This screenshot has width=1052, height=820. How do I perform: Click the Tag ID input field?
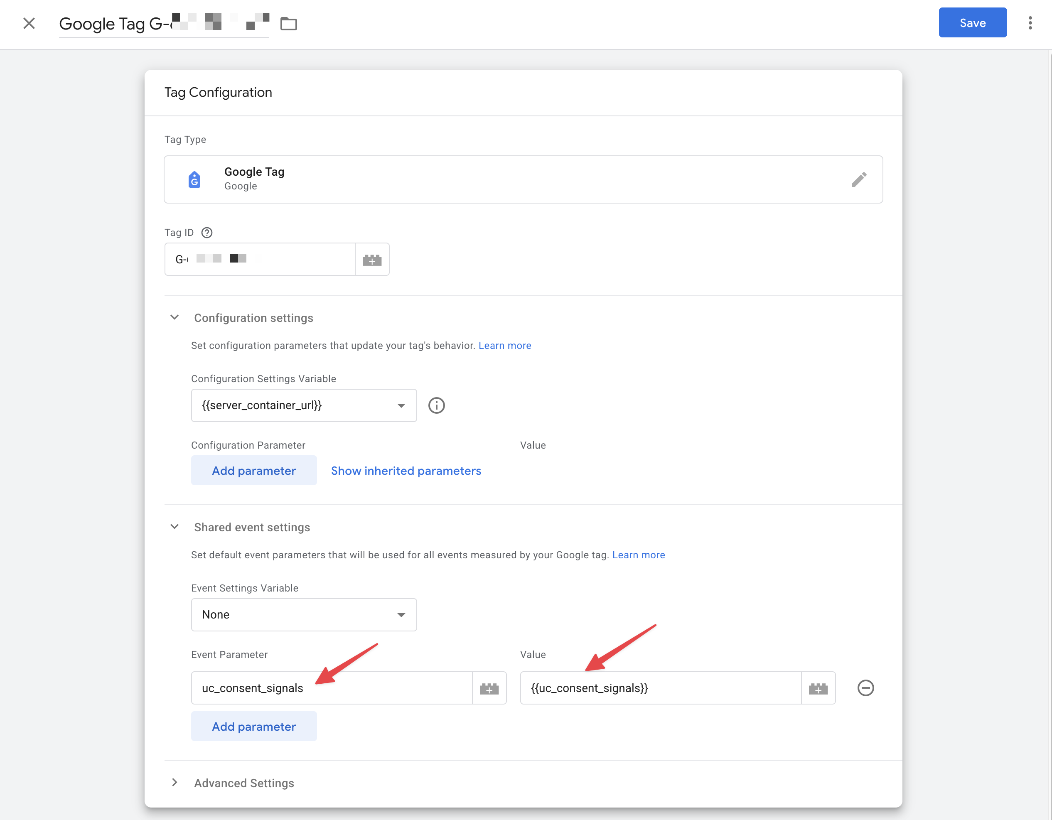(260, 260)
